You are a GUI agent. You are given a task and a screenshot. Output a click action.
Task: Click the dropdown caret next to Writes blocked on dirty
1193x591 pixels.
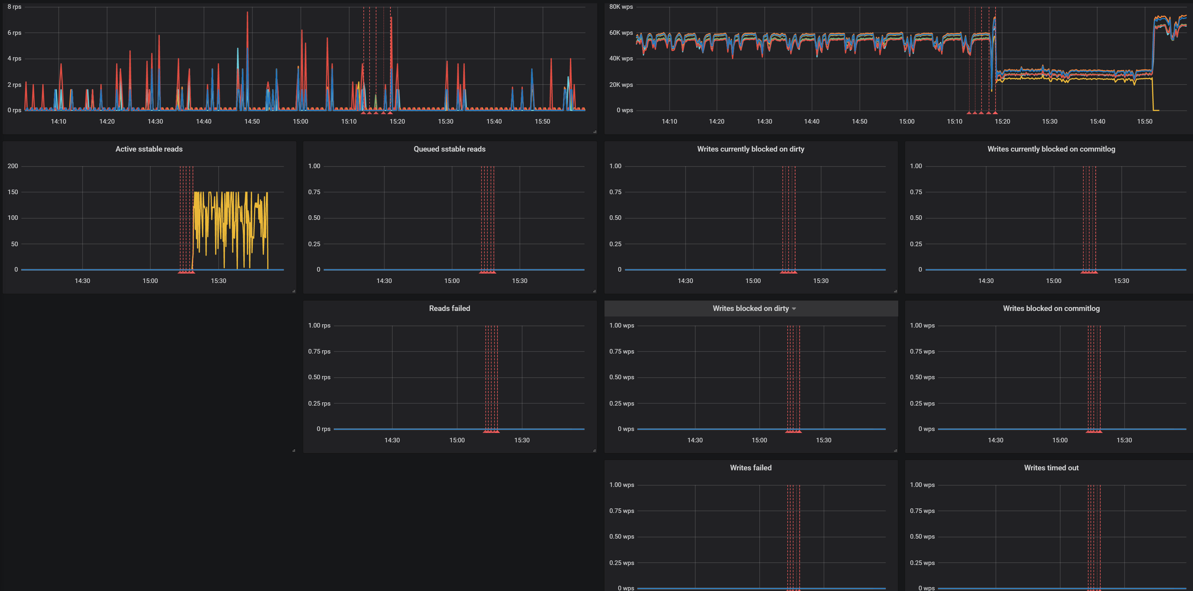[x=794, y=308]
